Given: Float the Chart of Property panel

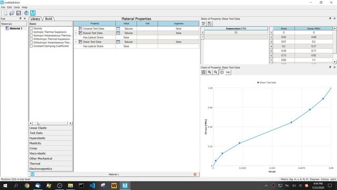Looking at the screenshot, I should [x=330, y=68].
